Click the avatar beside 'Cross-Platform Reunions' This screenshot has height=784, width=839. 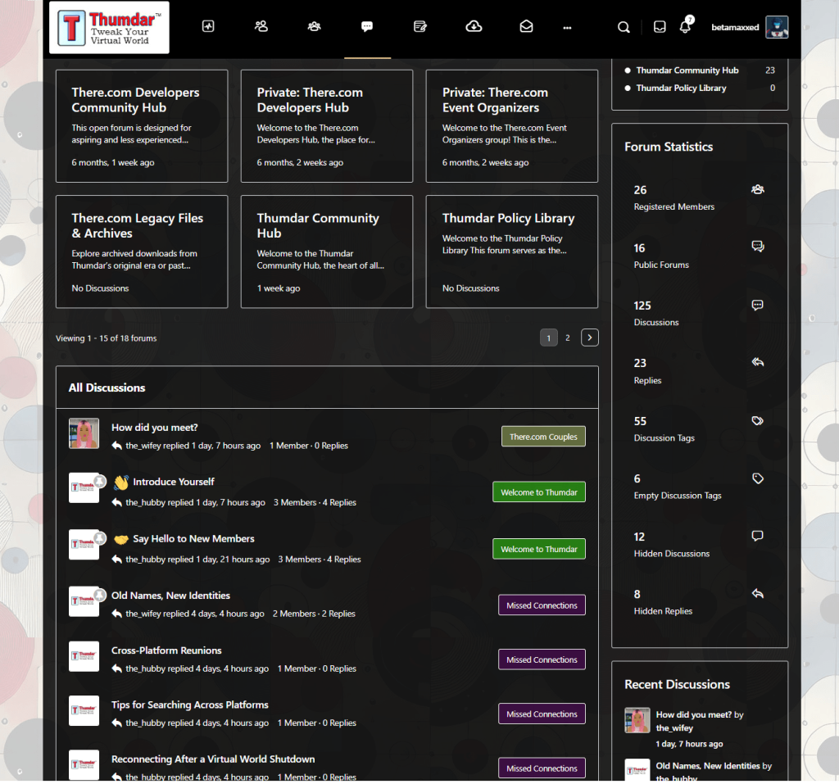pos(84,656)
